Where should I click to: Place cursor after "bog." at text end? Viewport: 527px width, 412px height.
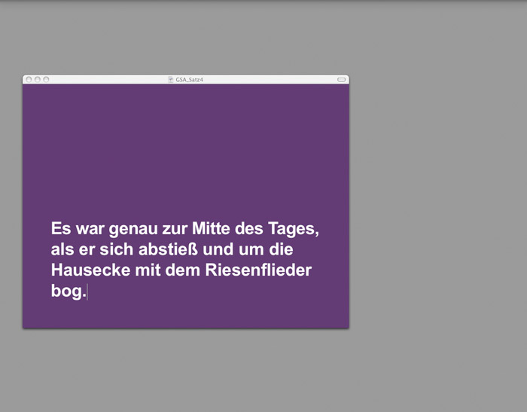pyautogui.click(x=87, y=291)
